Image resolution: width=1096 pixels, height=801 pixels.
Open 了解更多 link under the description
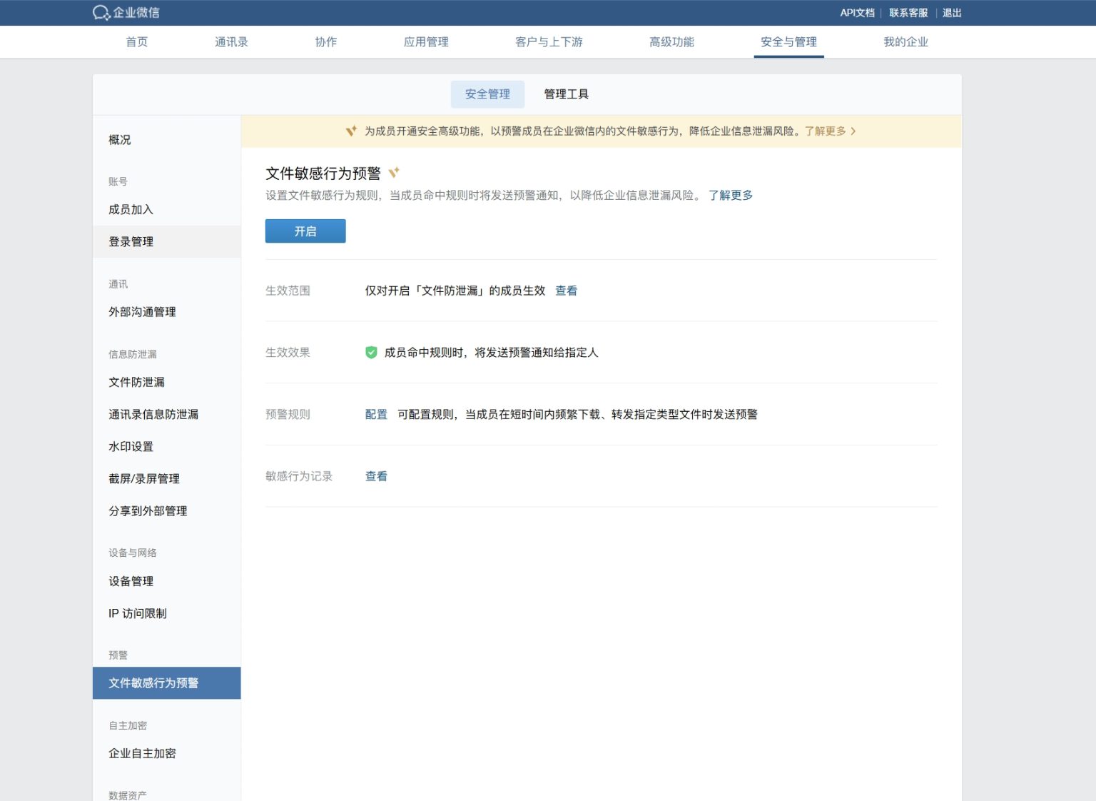[x=730, y=195]
